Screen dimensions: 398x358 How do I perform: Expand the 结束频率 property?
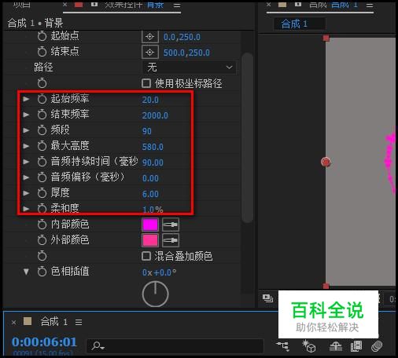coord(26,115)
